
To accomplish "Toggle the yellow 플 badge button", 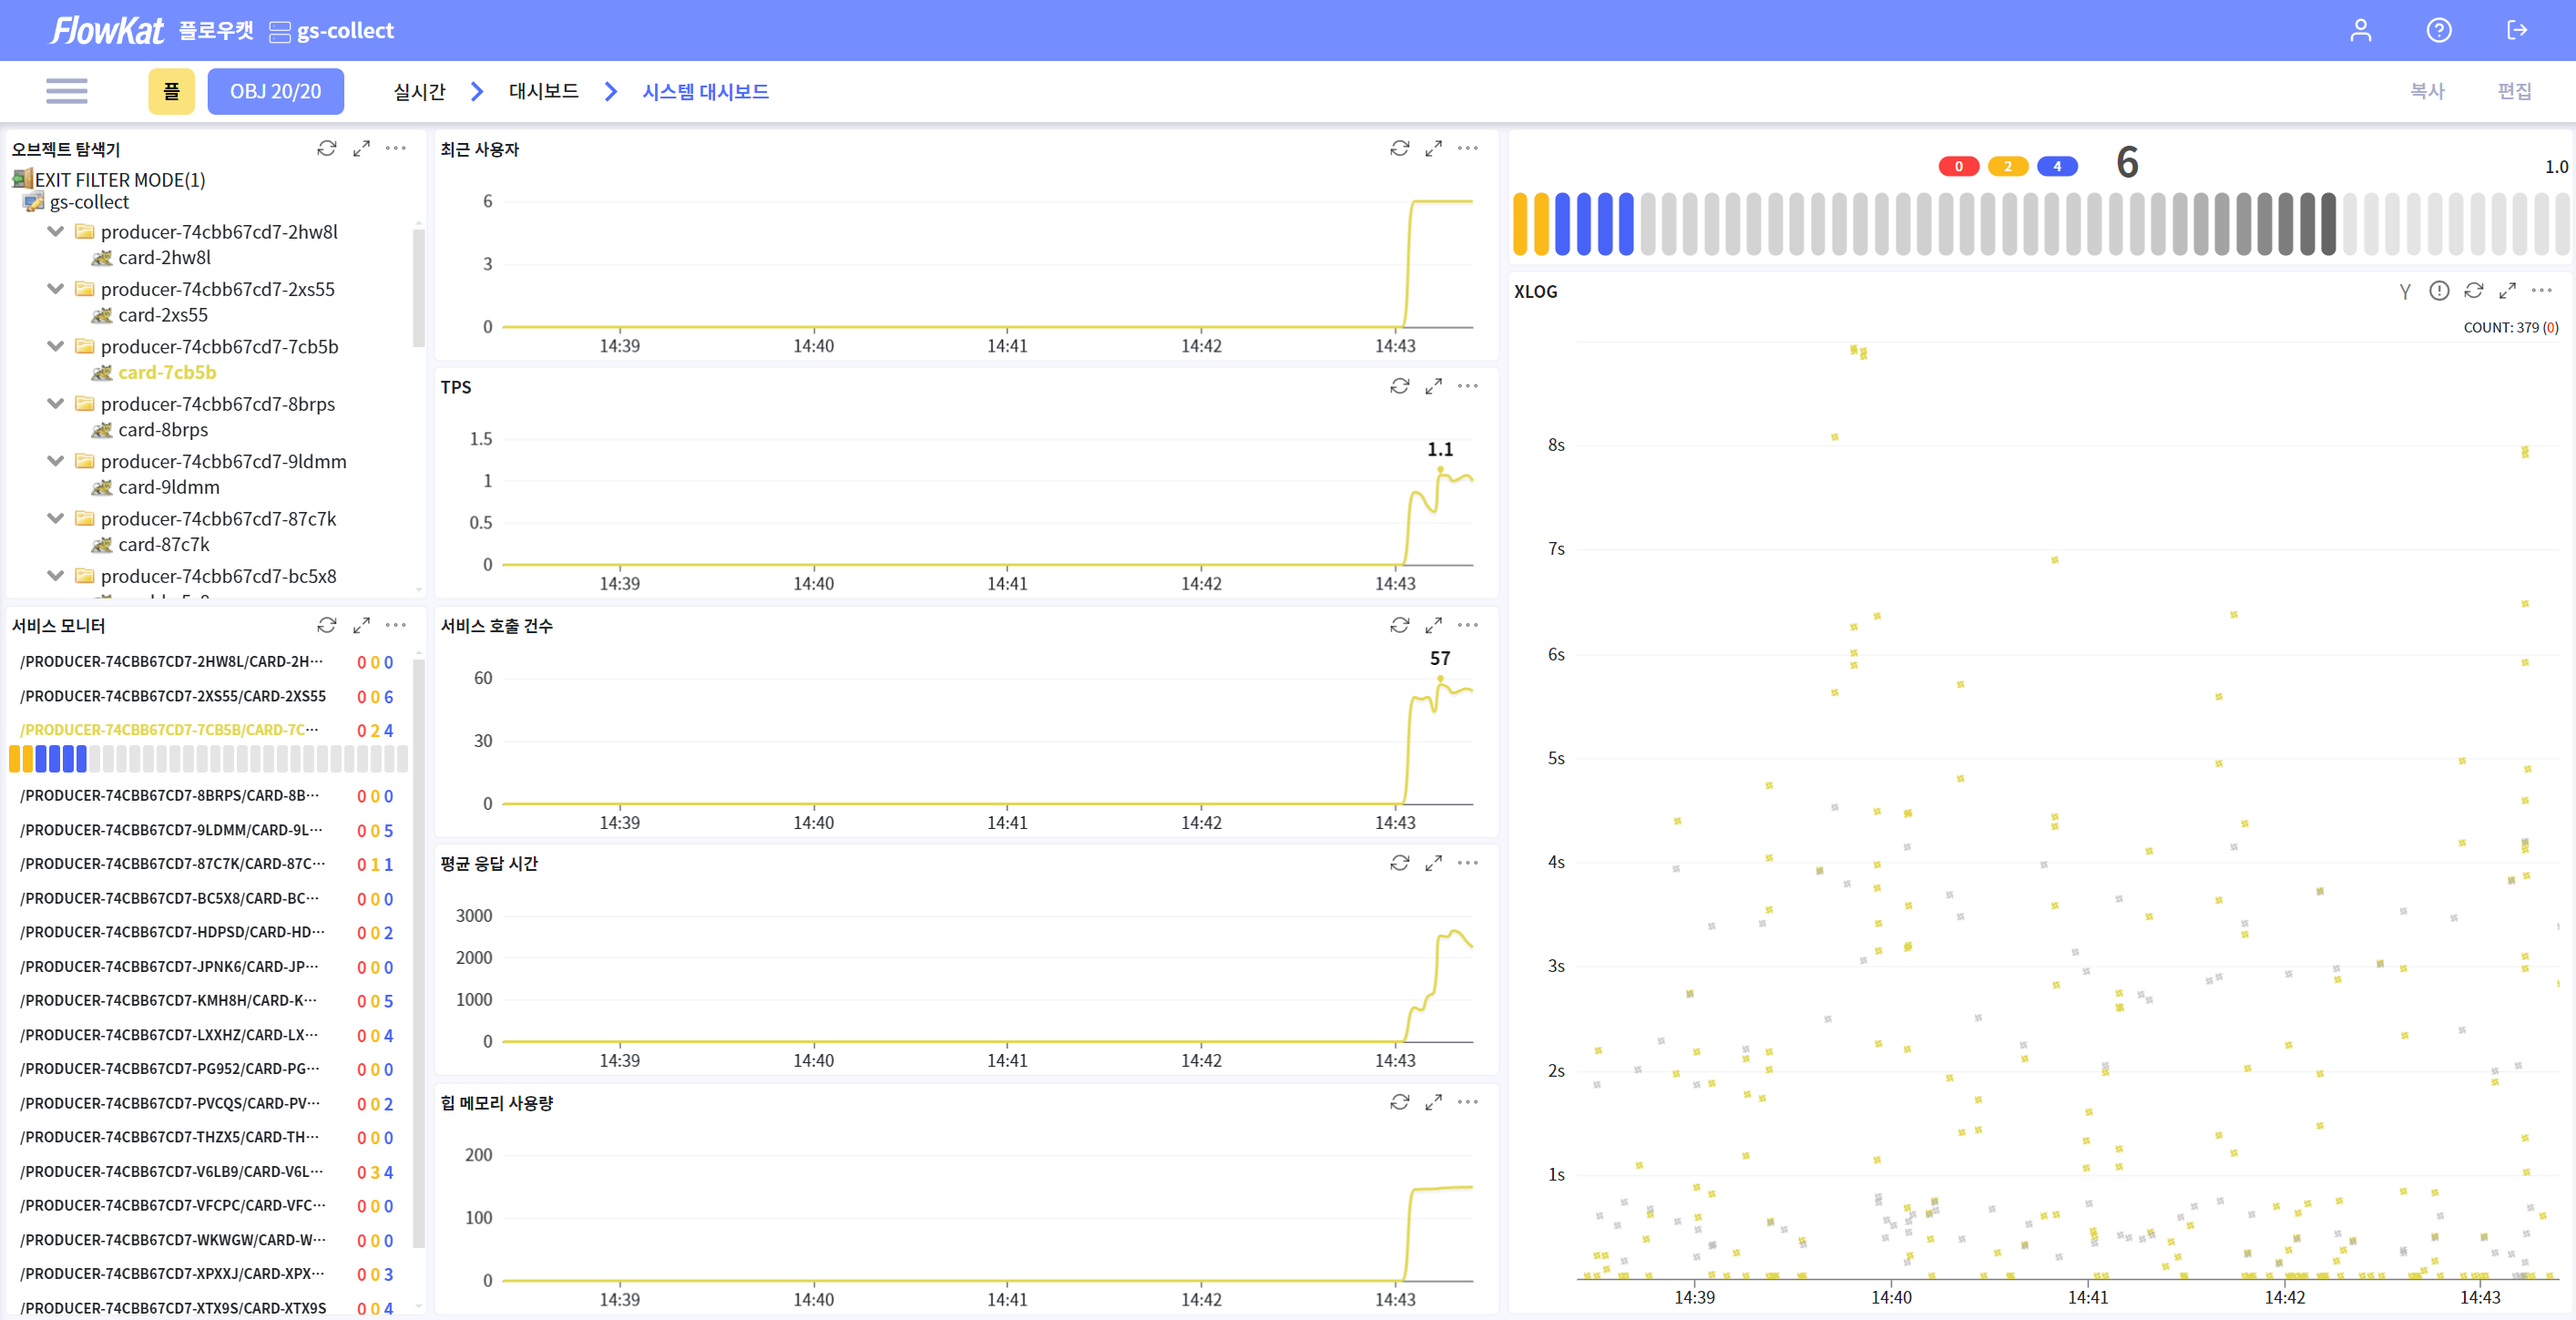I will point(171,91).
